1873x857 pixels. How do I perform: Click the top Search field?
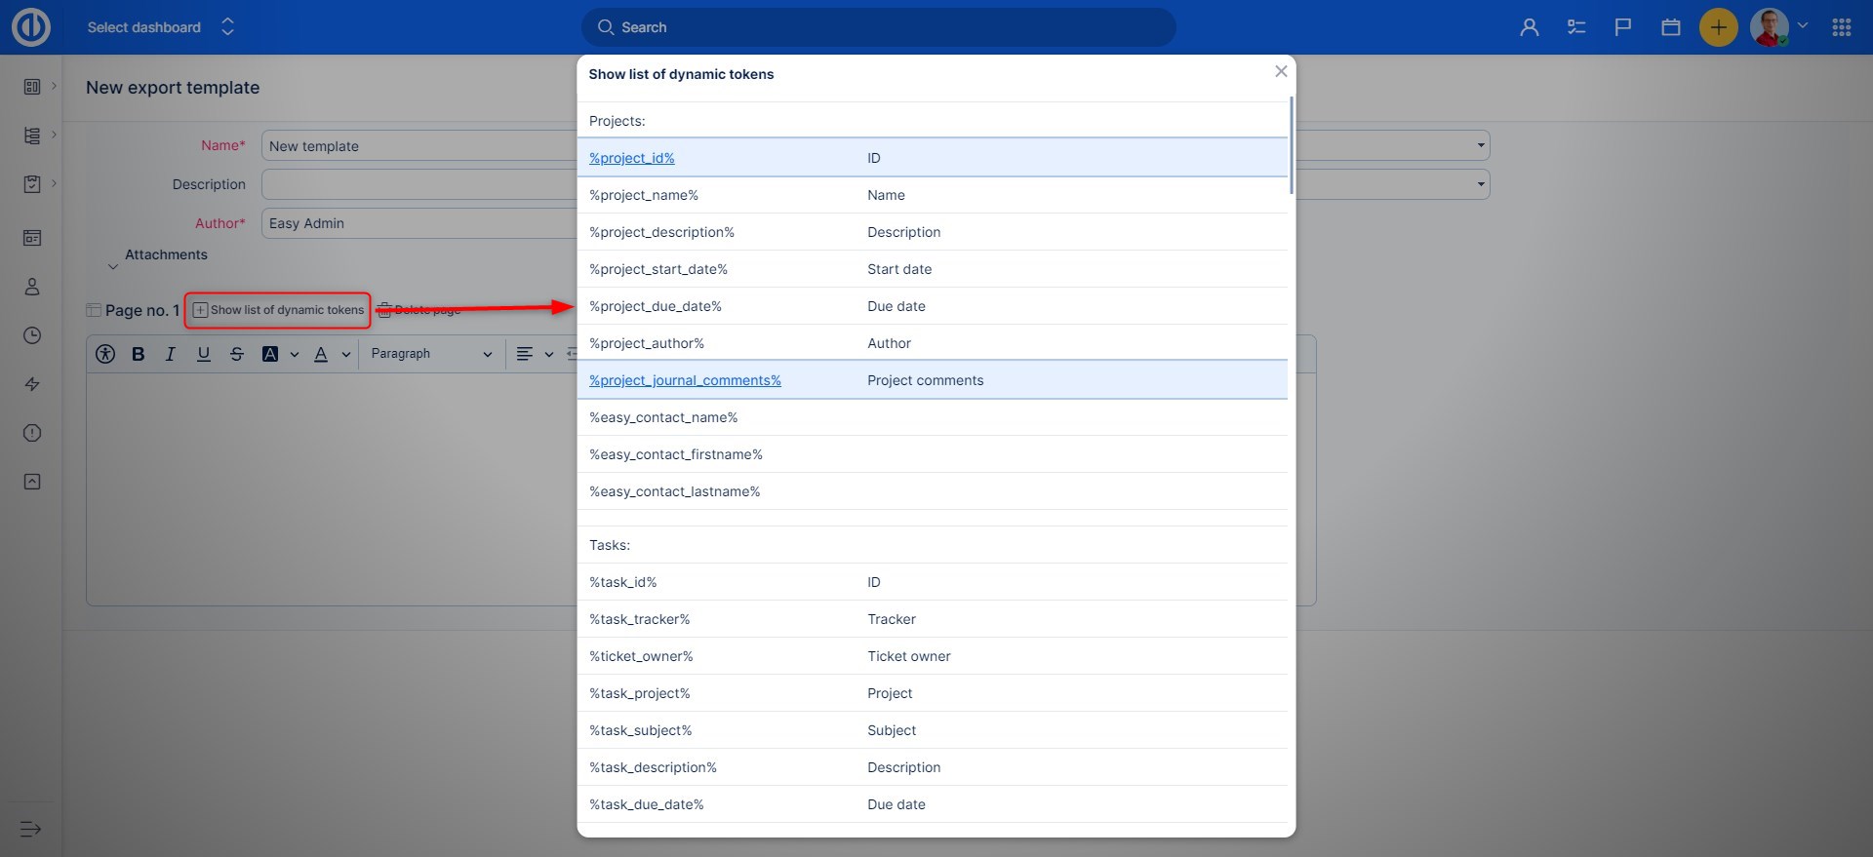click(878, 27)
